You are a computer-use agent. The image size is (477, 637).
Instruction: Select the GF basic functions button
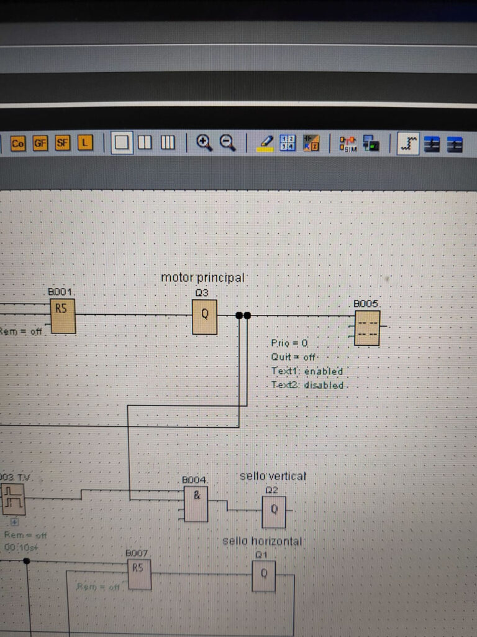click(40, 144)
